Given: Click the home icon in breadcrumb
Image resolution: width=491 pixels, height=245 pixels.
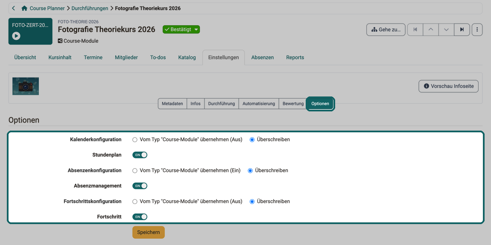Looking at the screenshot, I should click(24, 9).
